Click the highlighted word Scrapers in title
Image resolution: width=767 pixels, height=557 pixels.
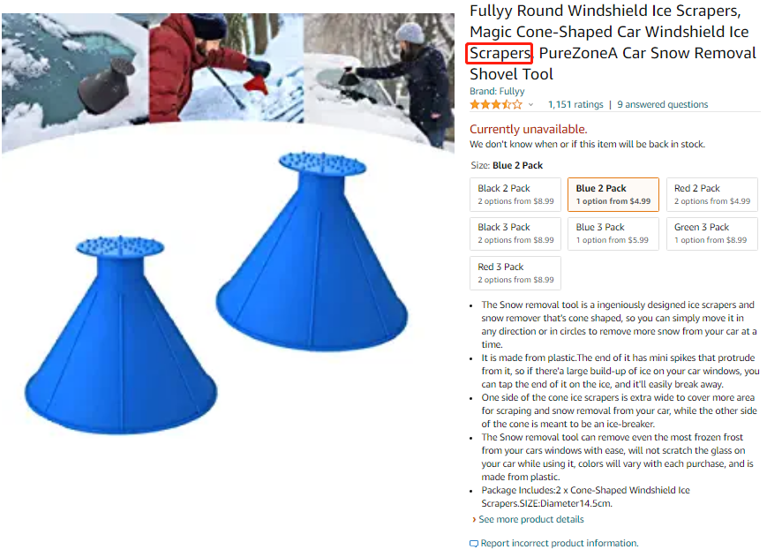tap(500, 53)
